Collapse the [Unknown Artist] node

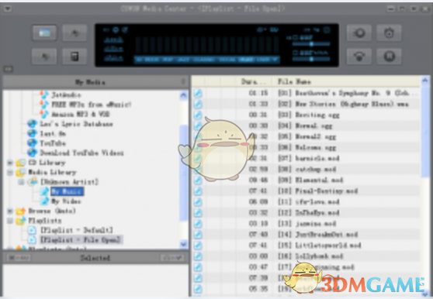coord(21,182)
